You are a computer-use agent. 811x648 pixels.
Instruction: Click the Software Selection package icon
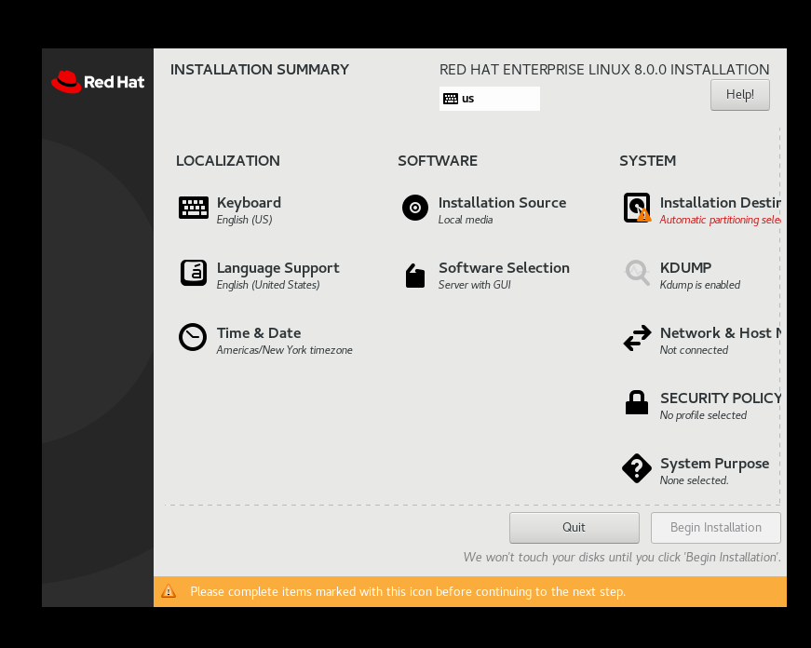pyautogui.click(x=414, y=276)
